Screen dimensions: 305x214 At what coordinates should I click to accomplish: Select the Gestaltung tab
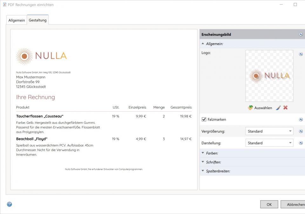tap(37, 20)
